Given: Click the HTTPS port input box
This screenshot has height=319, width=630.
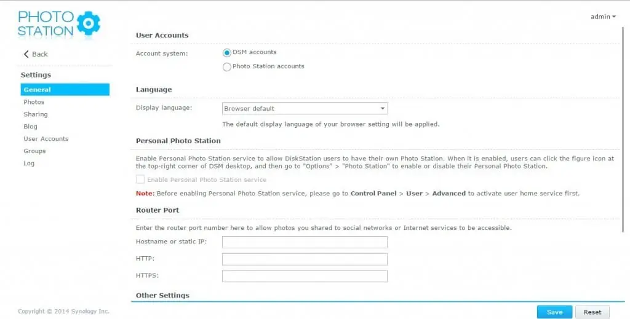Looking at the screenshot, I should (304, 276).
